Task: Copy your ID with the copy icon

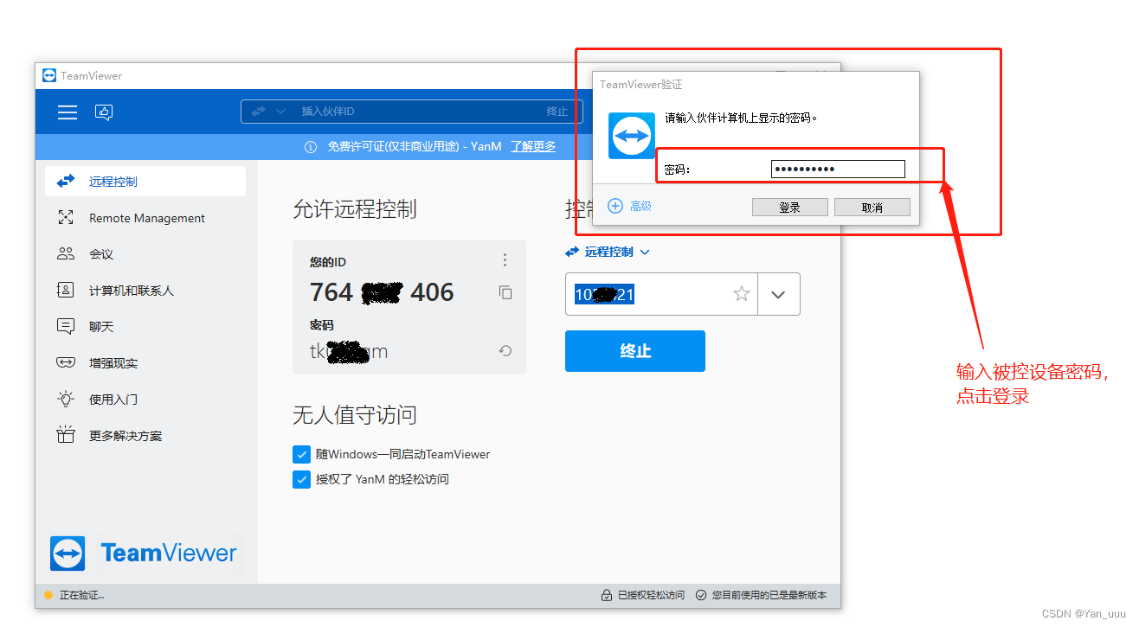Action: click(x=505, y=292)
